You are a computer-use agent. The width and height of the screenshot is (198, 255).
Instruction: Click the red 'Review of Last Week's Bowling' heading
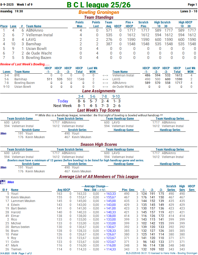(25, 64)
